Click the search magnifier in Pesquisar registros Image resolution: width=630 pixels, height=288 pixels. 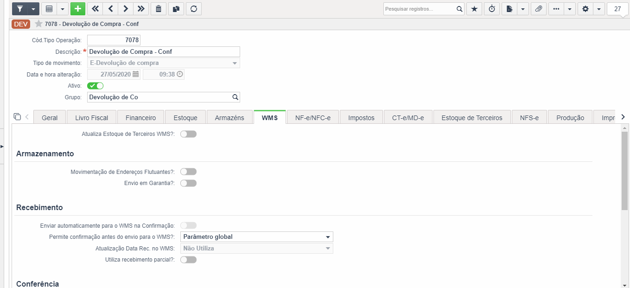pyautogui.click(x=459, y=9)
